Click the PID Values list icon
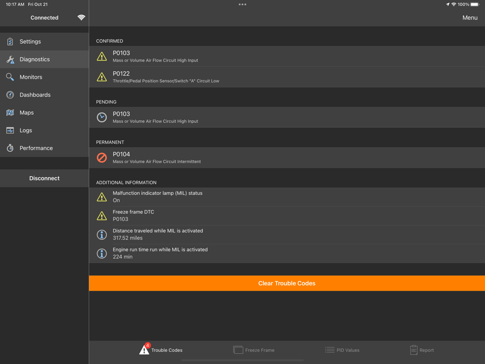Viewport: 485px width, 364px height. (330, 350)
